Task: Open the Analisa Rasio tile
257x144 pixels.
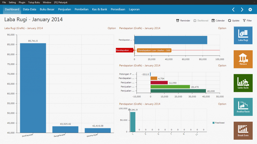Action: (243, 107)
